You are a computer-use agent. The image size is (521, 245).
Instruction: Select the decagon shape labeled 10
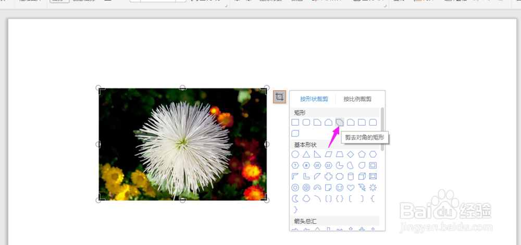coord(317,165)
